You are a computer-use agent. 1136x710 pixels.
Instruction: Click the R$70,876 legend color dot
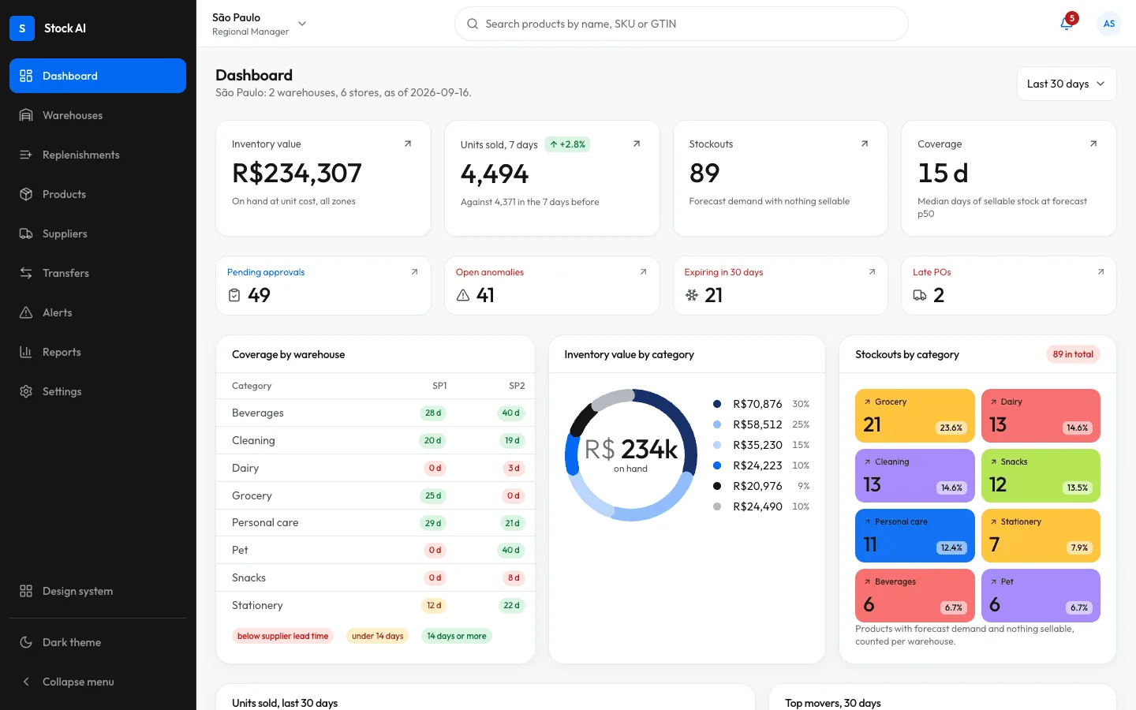(x=717, y=404)
